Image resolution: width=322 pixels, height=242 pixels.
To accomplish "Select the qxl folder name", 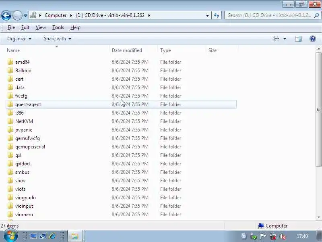I will click(18, 155).
